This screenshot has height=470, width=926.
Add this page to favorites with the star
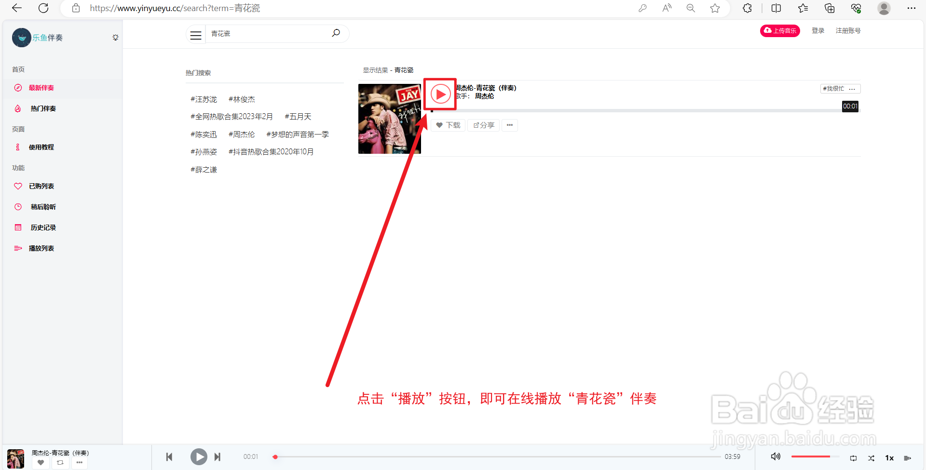click(x=715, y=8)
